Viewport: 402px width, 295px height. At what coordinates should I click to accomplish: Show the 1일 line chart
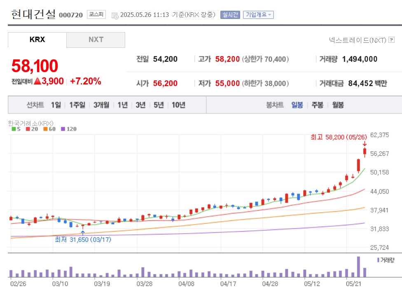pos(56,105)
